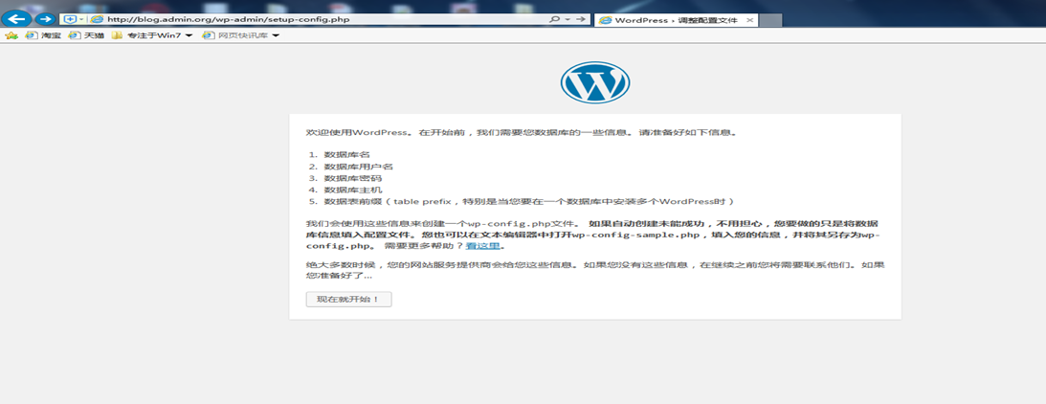Click the 数据表前缀 table prefix list item
This screenshot has height=404, width=1046.
[529, 201]
